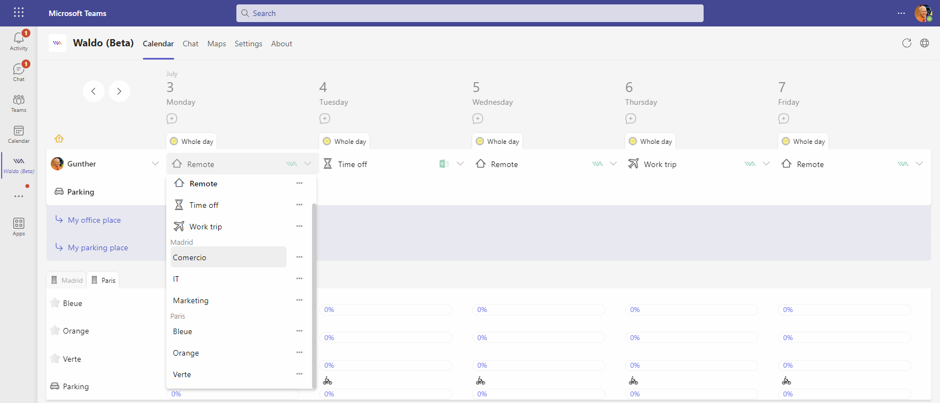Select Time off option in dropdown
Viewport: 940px width, 403px height.
[x=229, y=205]
